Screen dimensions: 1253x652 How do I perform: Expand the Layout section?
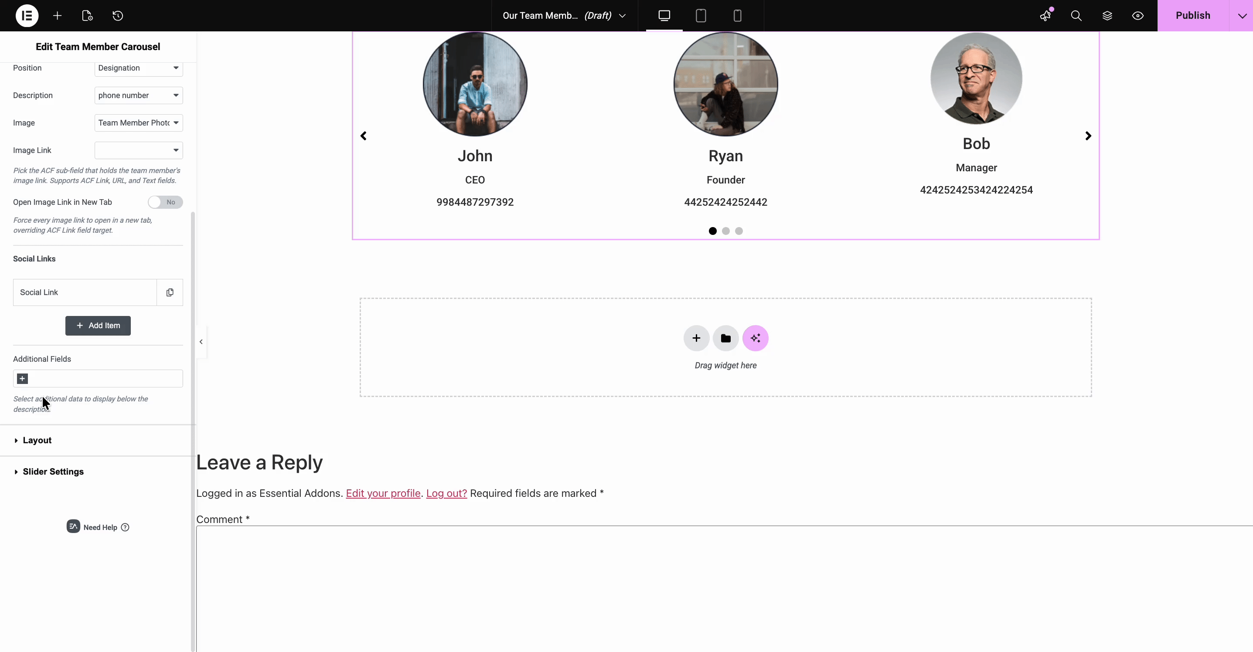click(98, 441)
